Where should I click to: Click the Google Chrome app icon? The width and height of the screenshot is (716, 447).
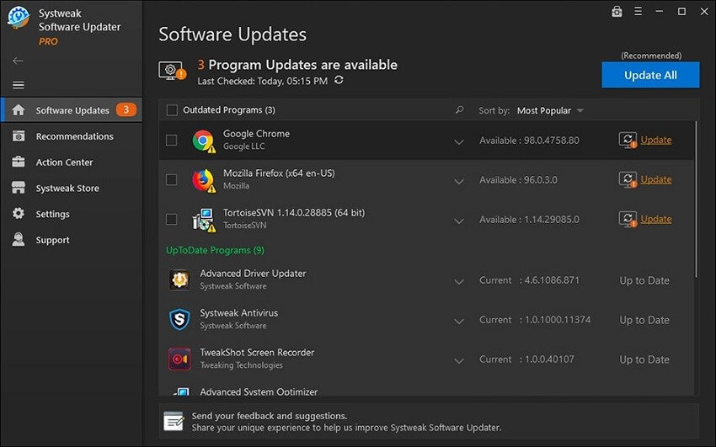203,141
